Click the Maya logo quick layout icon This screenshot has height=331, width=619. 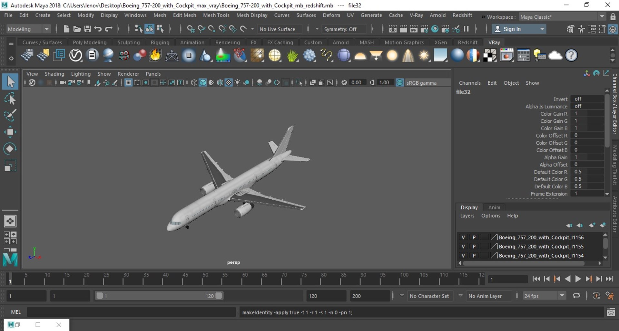coord(10,260)
